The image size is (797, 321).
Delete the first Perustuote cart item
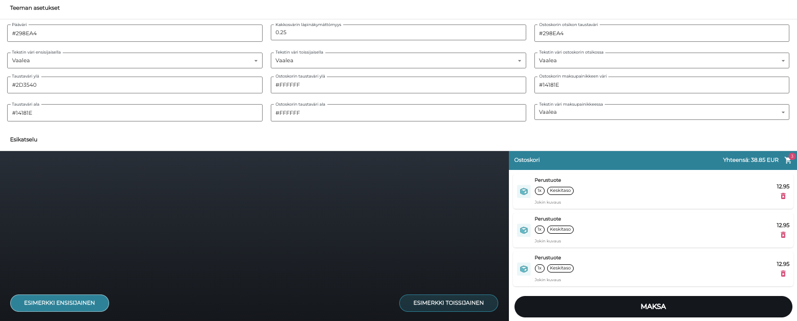[783, 196]
